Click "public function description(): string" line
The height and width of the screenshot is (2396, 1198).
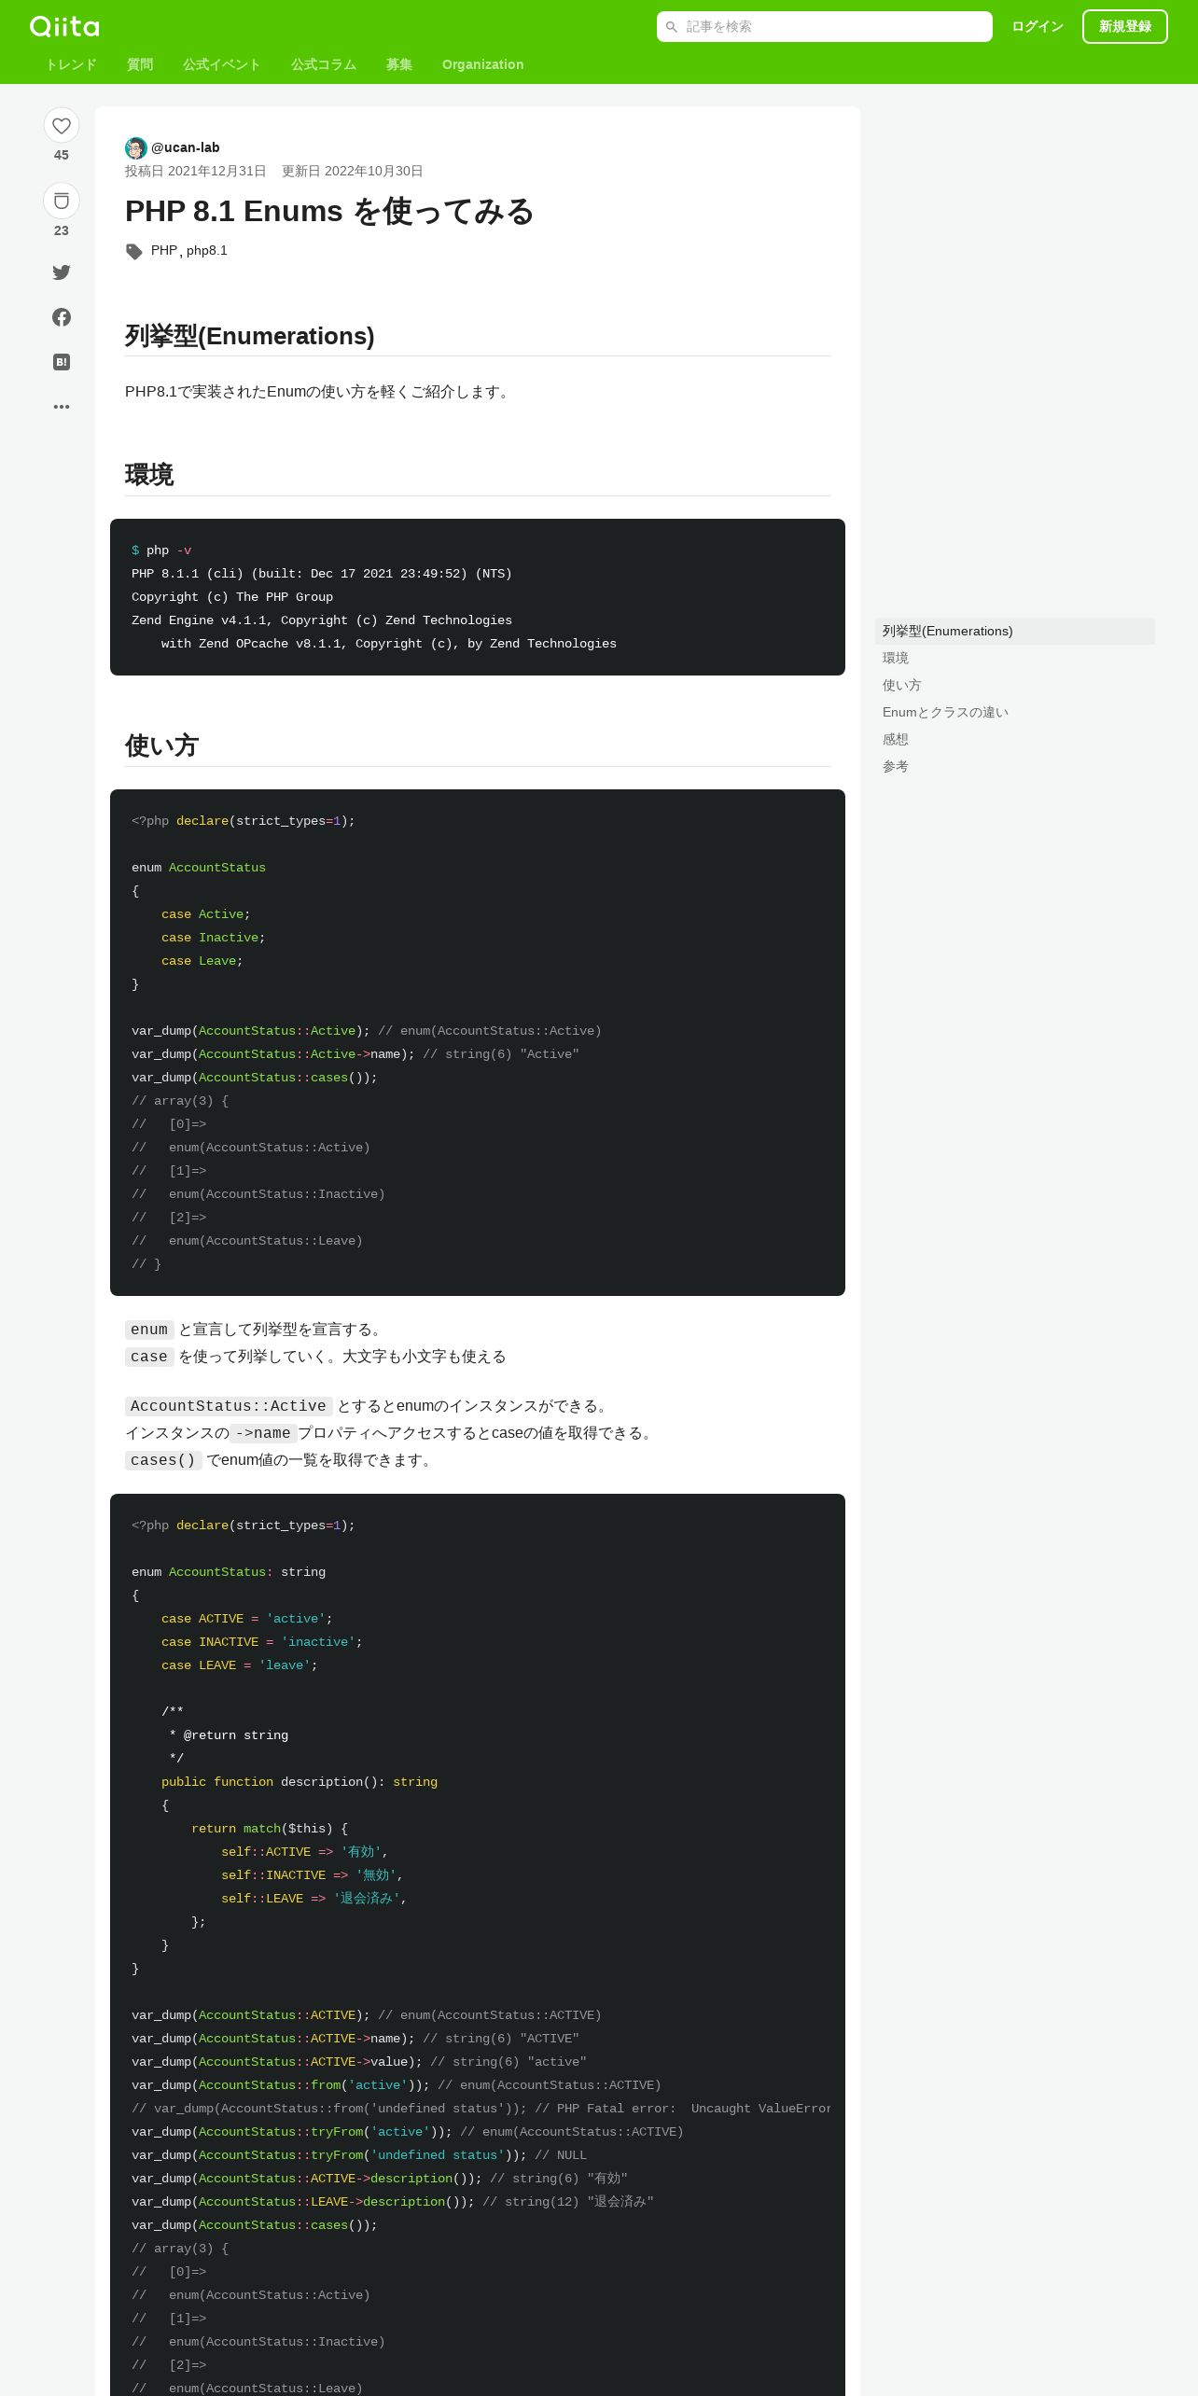299,1782
